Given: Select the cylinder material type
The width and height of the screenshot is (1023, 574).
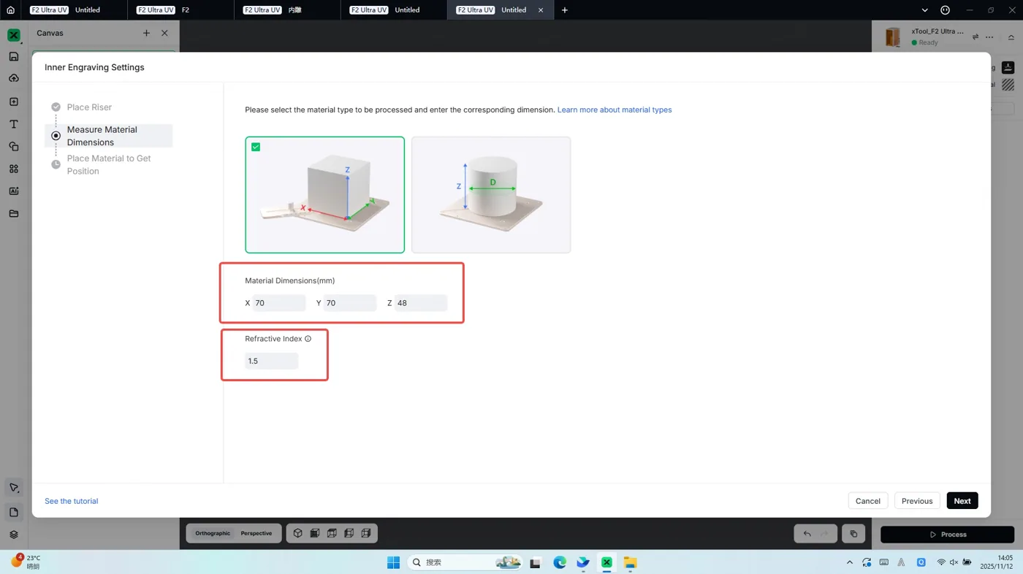Looking at the screenshot, I should coord(491,195).
